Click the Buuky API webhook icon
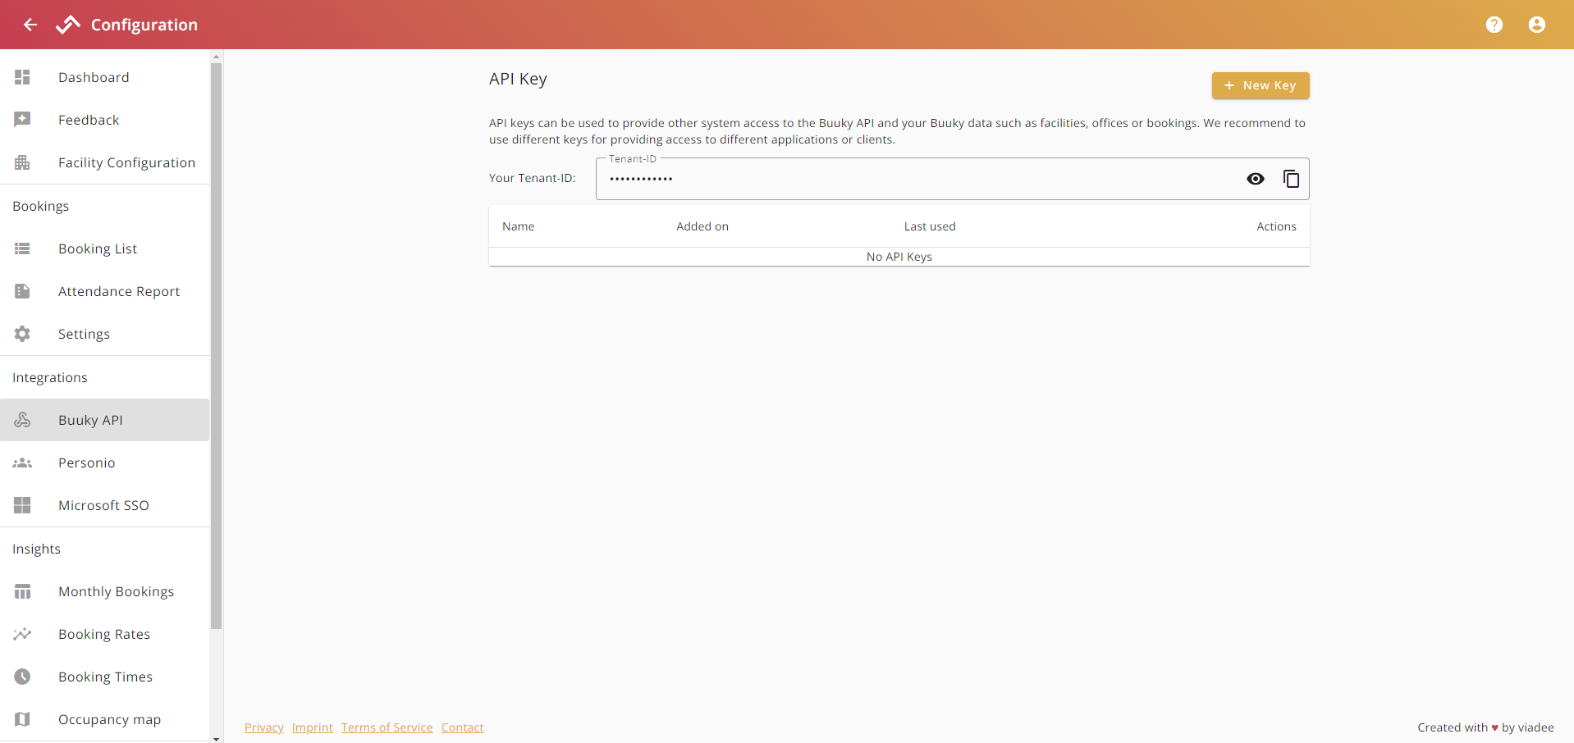Screen dimensions: 1574x743 coord(22,420)
